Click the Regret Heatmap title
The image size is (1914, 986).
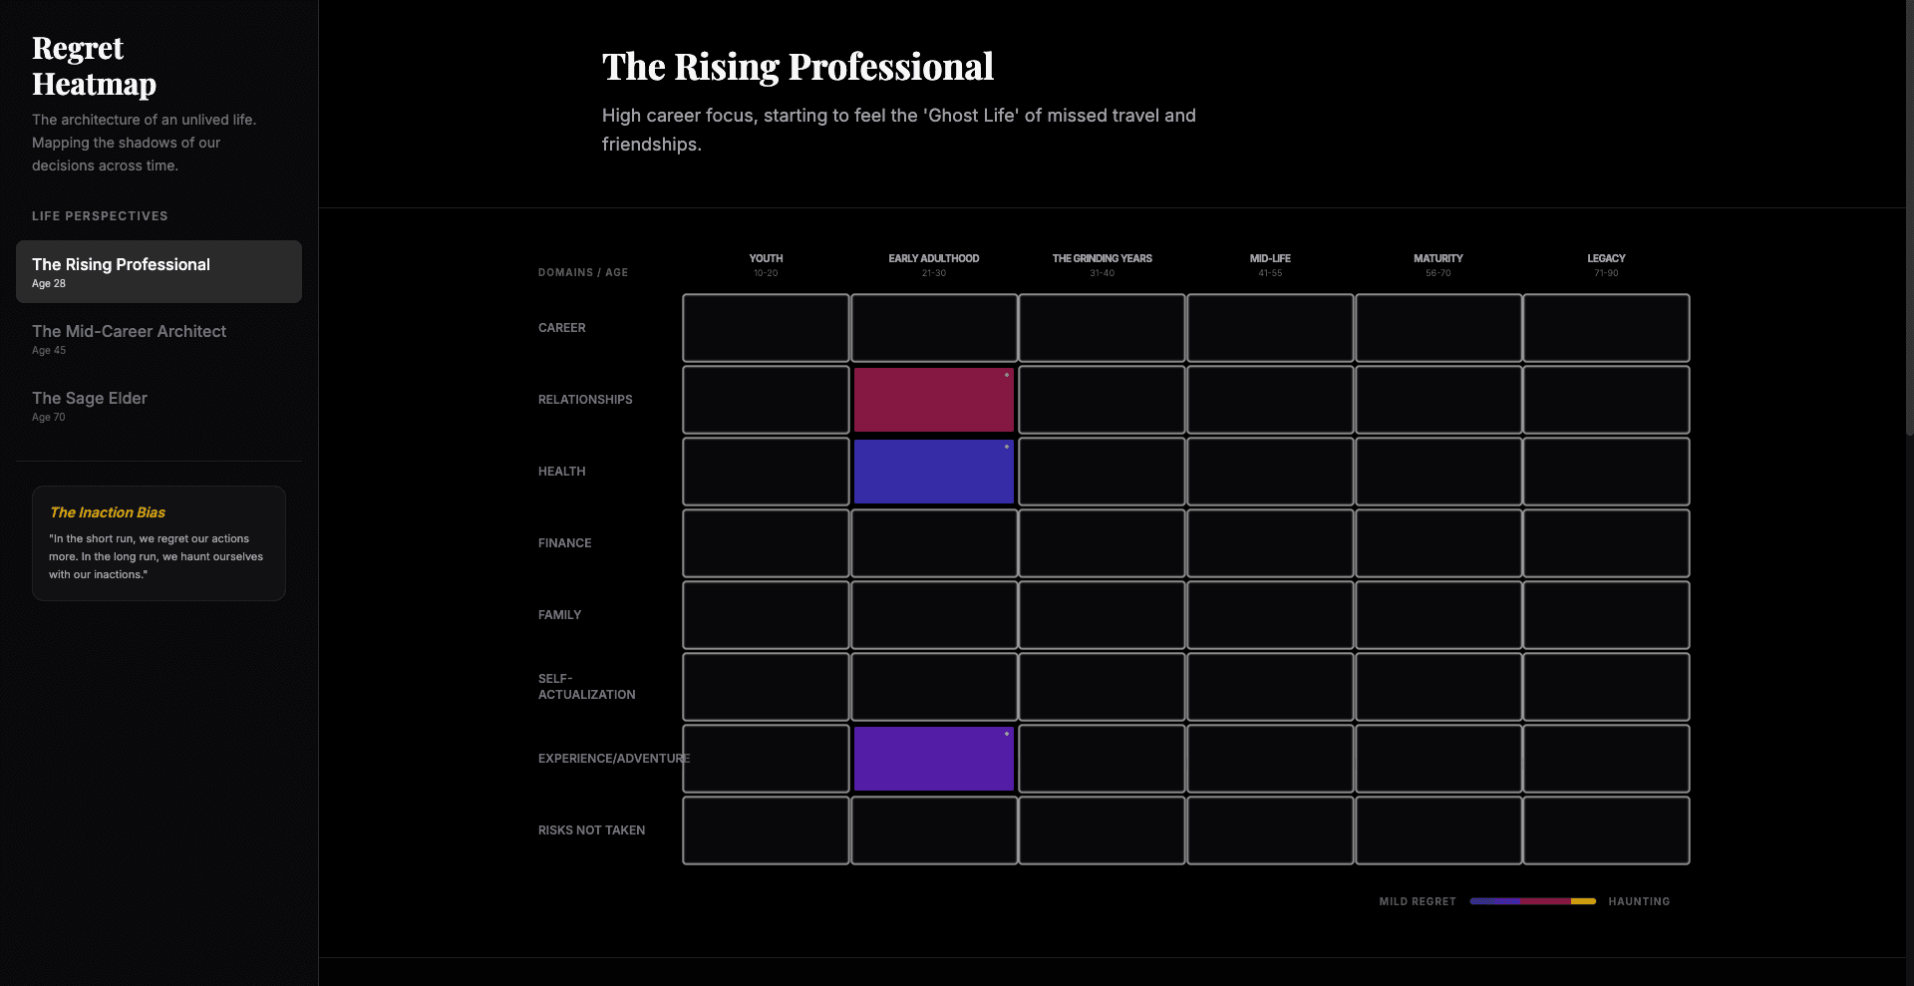coord(94,66)
